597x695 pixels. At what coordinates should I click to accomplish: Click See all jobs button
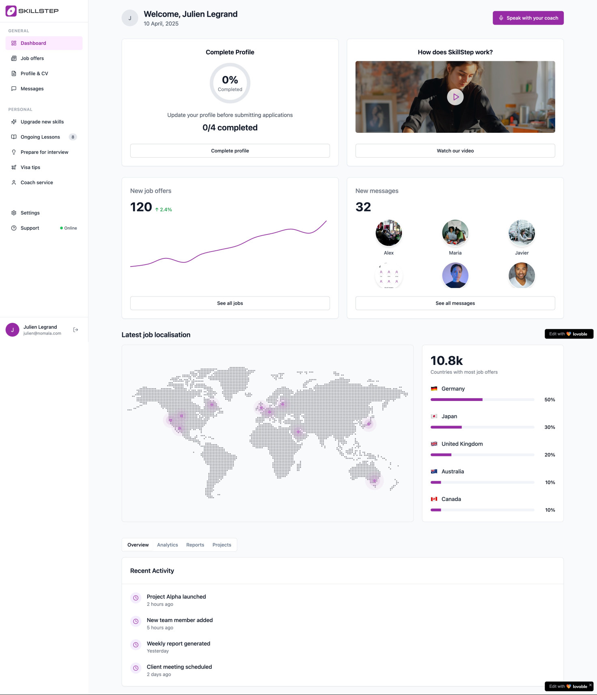click(x=230, y=303)
